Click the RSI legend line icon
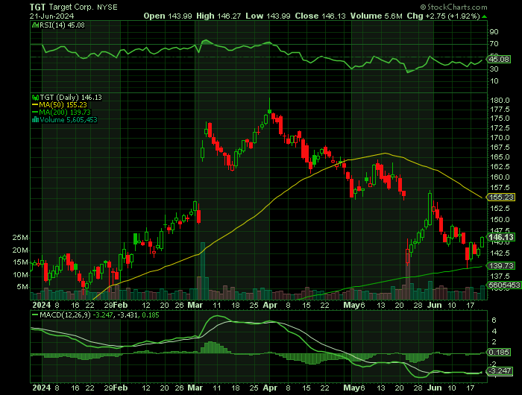The image size is (522, 395). coord(35,25)
